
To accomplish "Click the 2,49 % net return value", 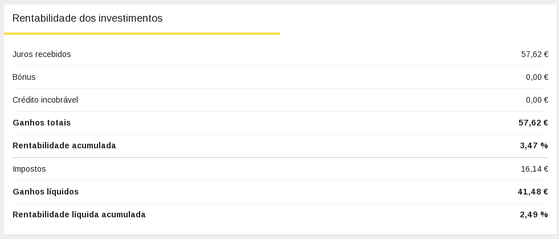I will 534,214.
